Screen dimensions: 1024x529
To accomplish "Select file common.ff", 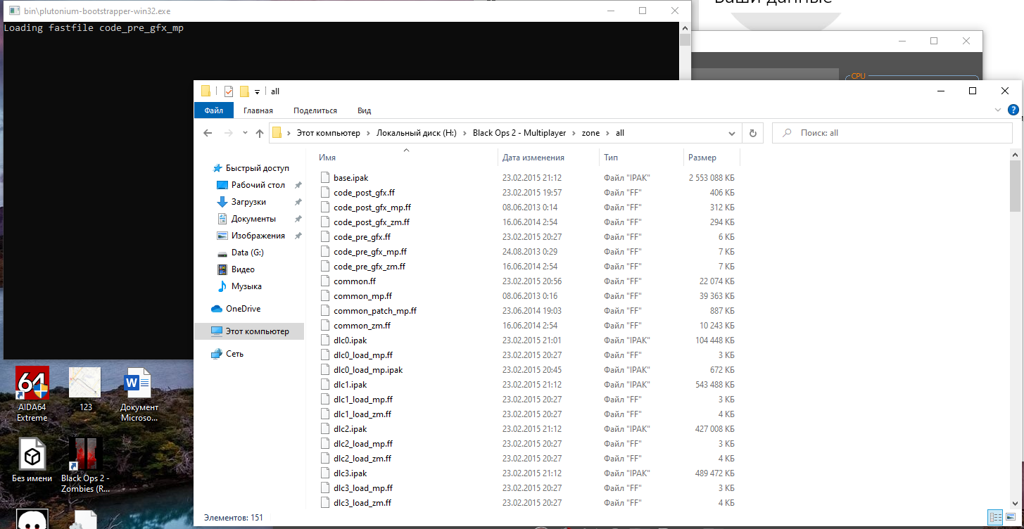I will click(x=355, y=281).
